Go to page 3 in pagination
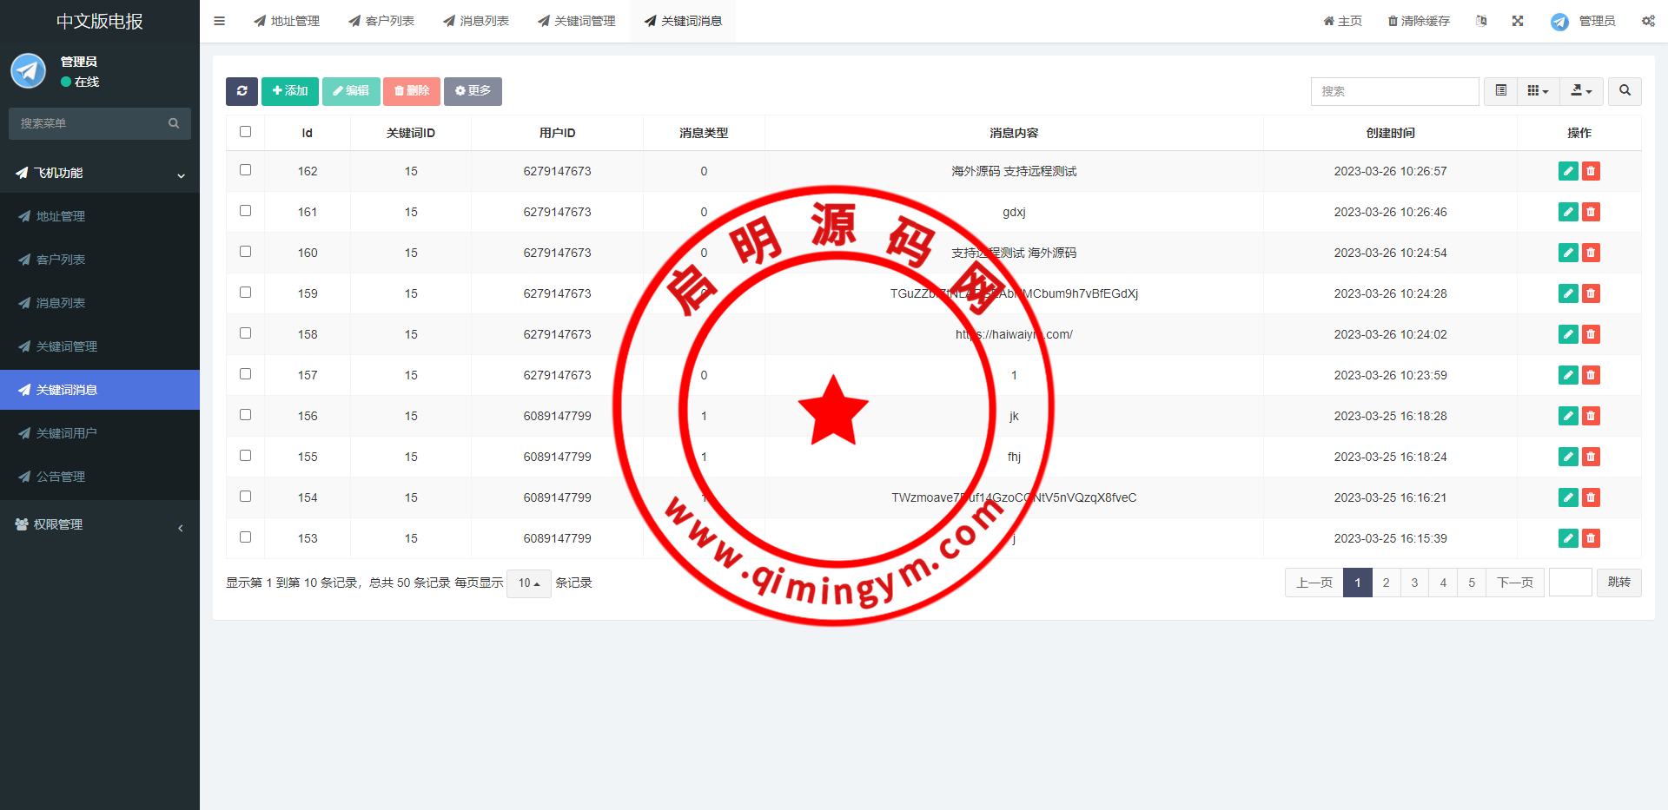The width and height of the screenshot is (1668, 810). pos(1414,583)
